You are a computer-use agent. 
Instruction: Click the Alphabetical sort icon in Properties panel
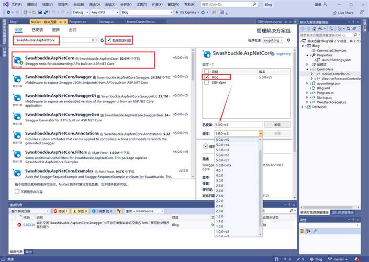(x=308, y=231)
